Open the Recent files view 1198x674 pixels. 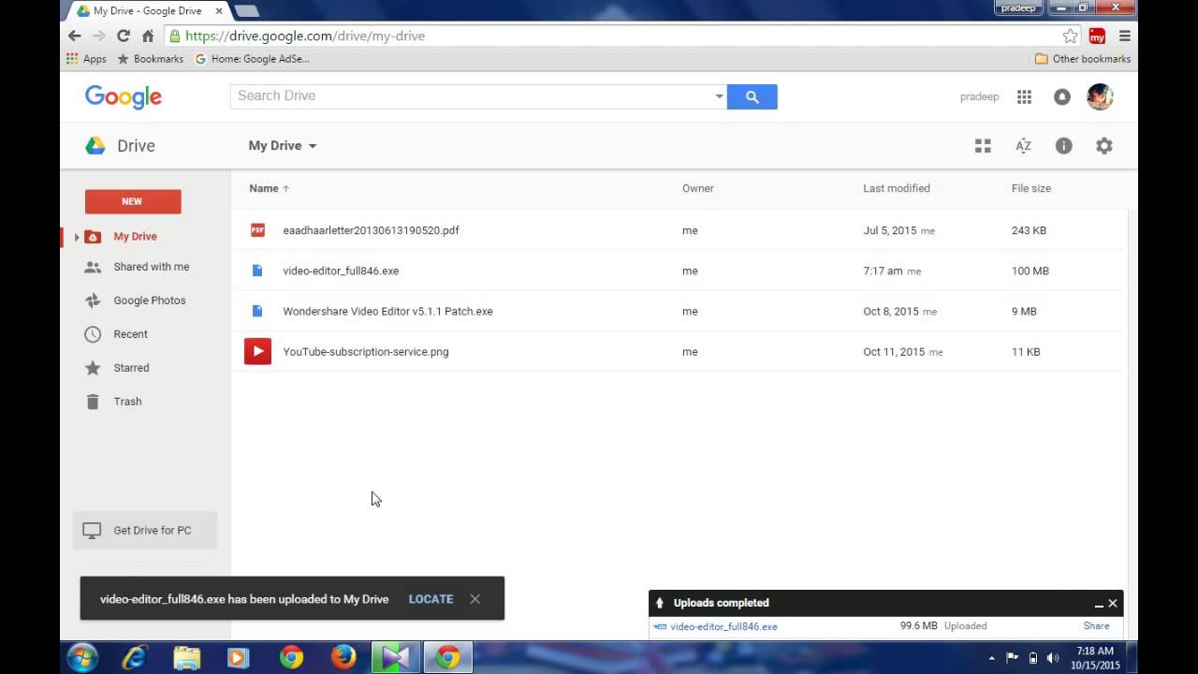point(131,334)
